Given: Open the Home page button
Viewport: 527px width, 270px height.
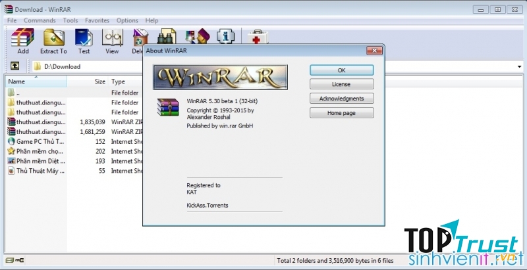Looking at the screenshot, I should (341, 113).
